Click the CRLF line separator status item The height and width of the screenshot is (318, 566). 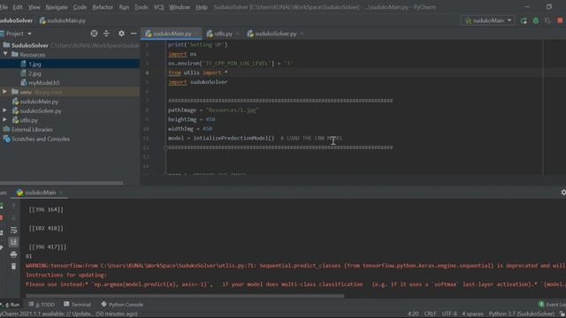pos(431,314)
